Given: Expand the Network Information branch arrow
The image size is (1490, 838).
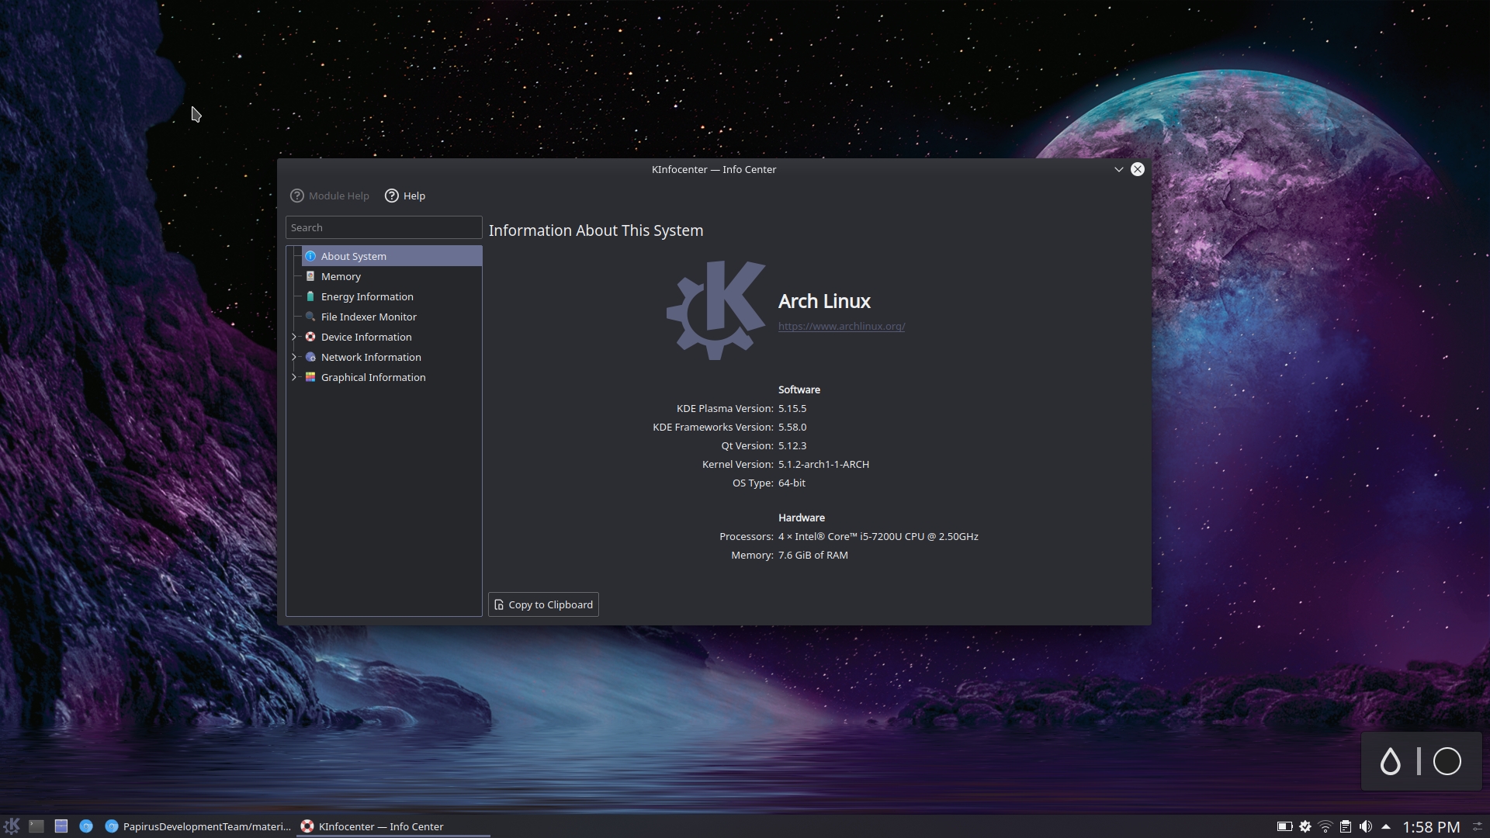Looking at the screenshot, I should pyautogui.click(x=294, y=357).
